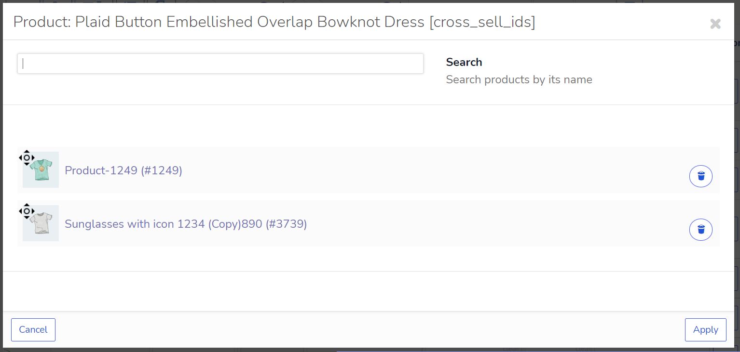Click the grey t-shirt thumbnail of Sunglasses product
This screenshot has height=352, width=740.
pos(41,223)
